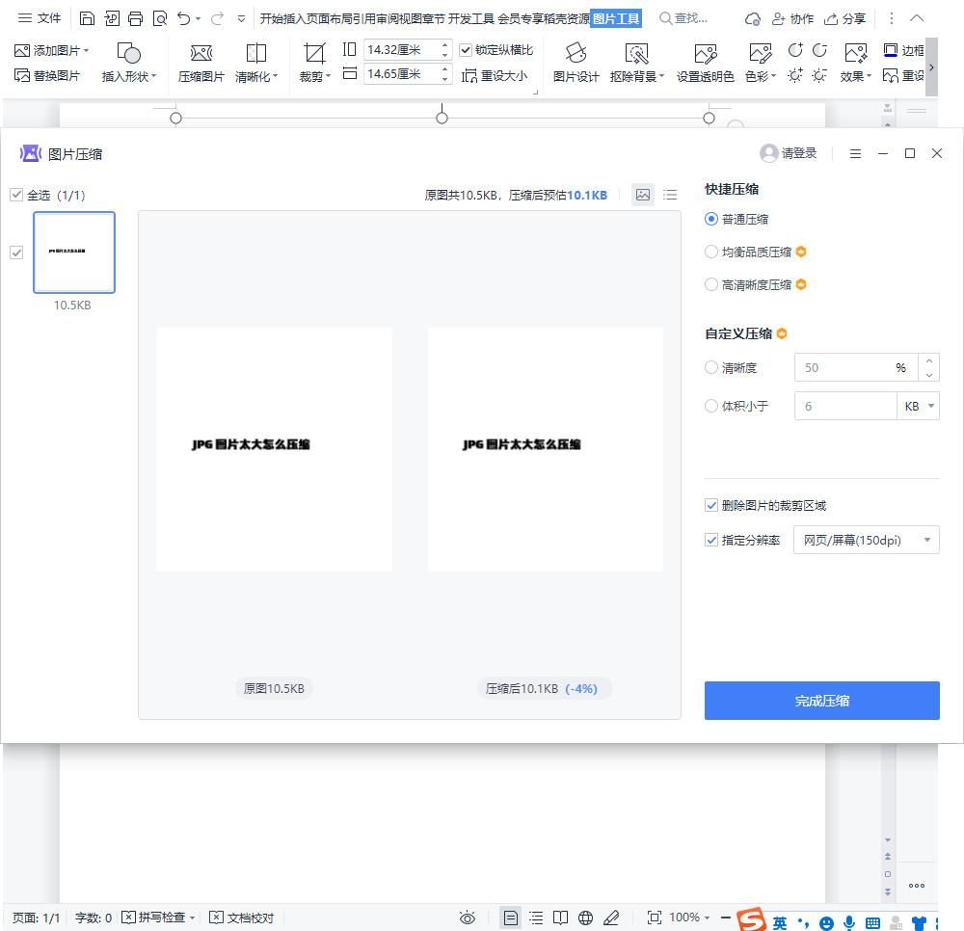Enable the 高清晰度压缩 option

point(710,284)
